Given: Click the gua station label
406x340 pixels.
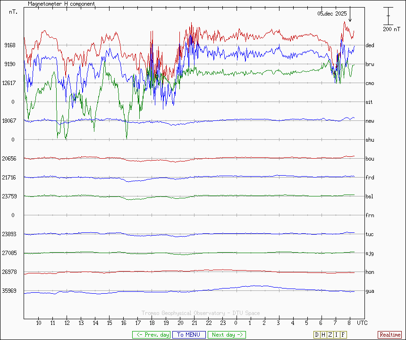Looking at the screenshot, I should tap(370, 291).
